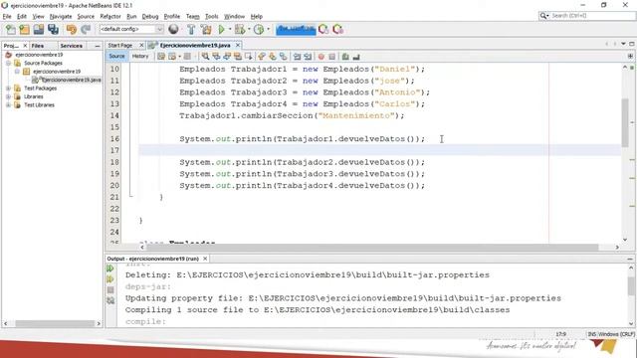The width and height of the screenshot is (637, 358).
Task: Show the opened documents list arrow
Action: [x=623, y=44]
